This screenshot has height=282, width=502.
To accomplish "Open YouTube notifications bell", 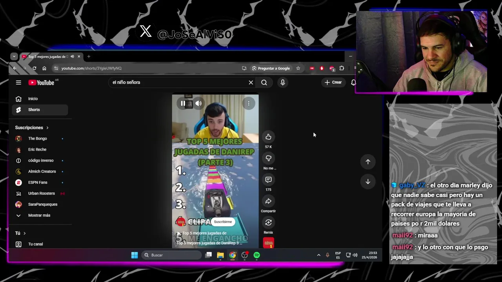I will (353, 82).
